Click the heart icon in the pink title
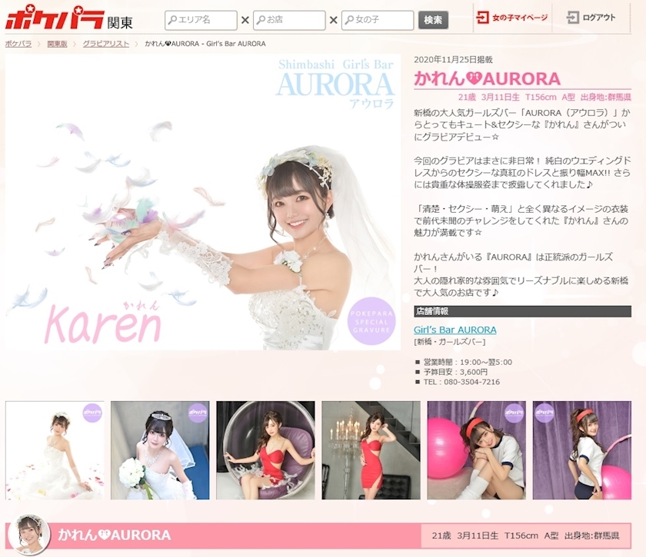This screenshot has height=557, width=646. [x=474, y=78]
